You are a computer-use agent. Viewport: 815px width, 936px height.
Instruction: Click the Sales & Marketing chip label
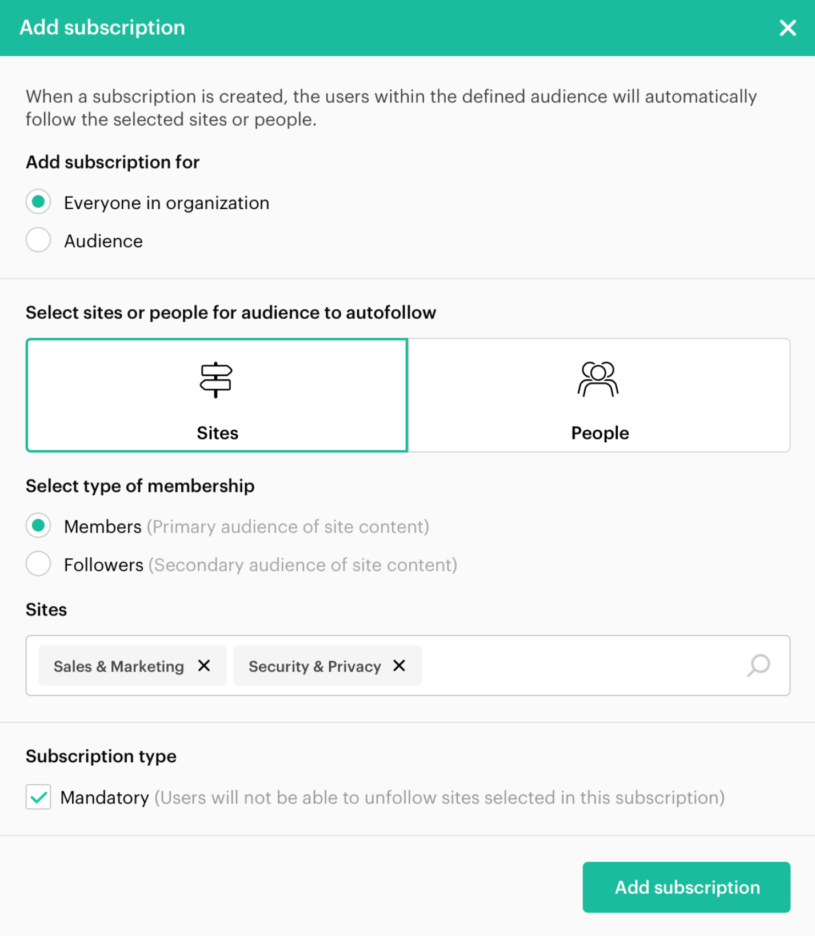tap(119, 666)
